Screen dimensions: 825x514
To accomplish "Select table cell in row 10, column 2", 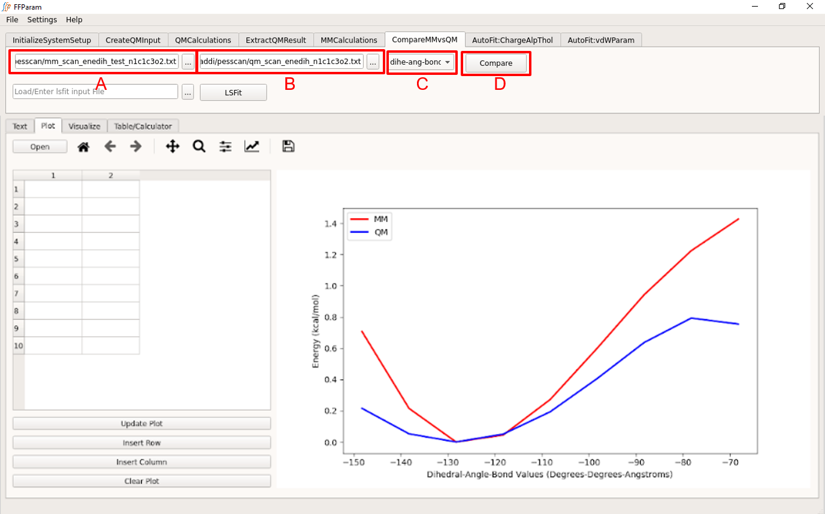I will pyautogui.click(x=111, y=346).
